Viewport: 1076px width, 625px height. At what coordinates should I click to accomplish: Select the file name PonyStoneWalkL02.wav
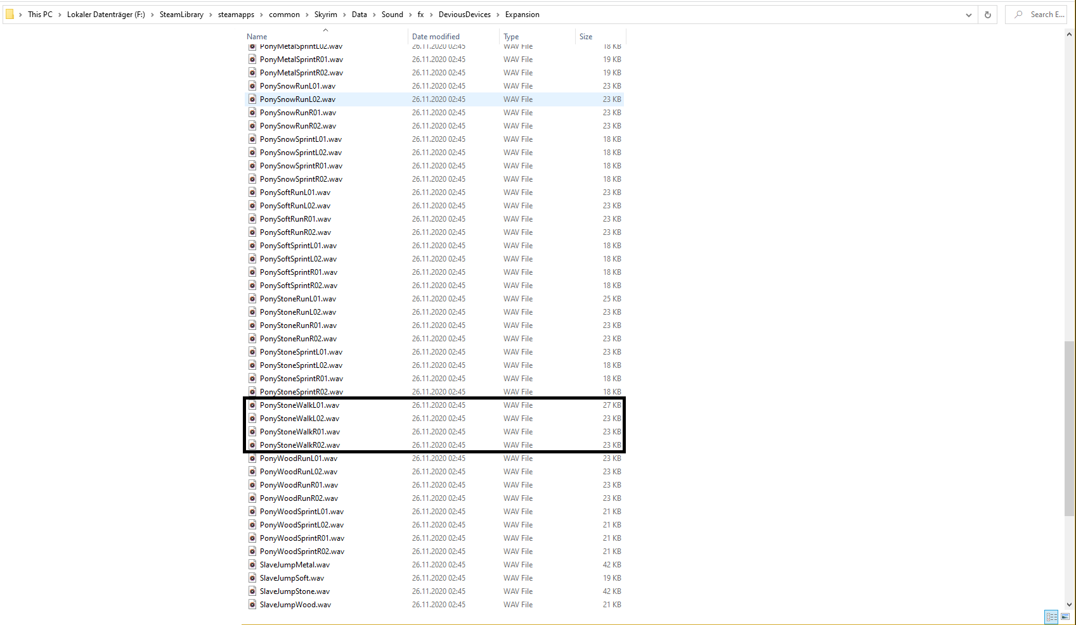tap(299, 419)
